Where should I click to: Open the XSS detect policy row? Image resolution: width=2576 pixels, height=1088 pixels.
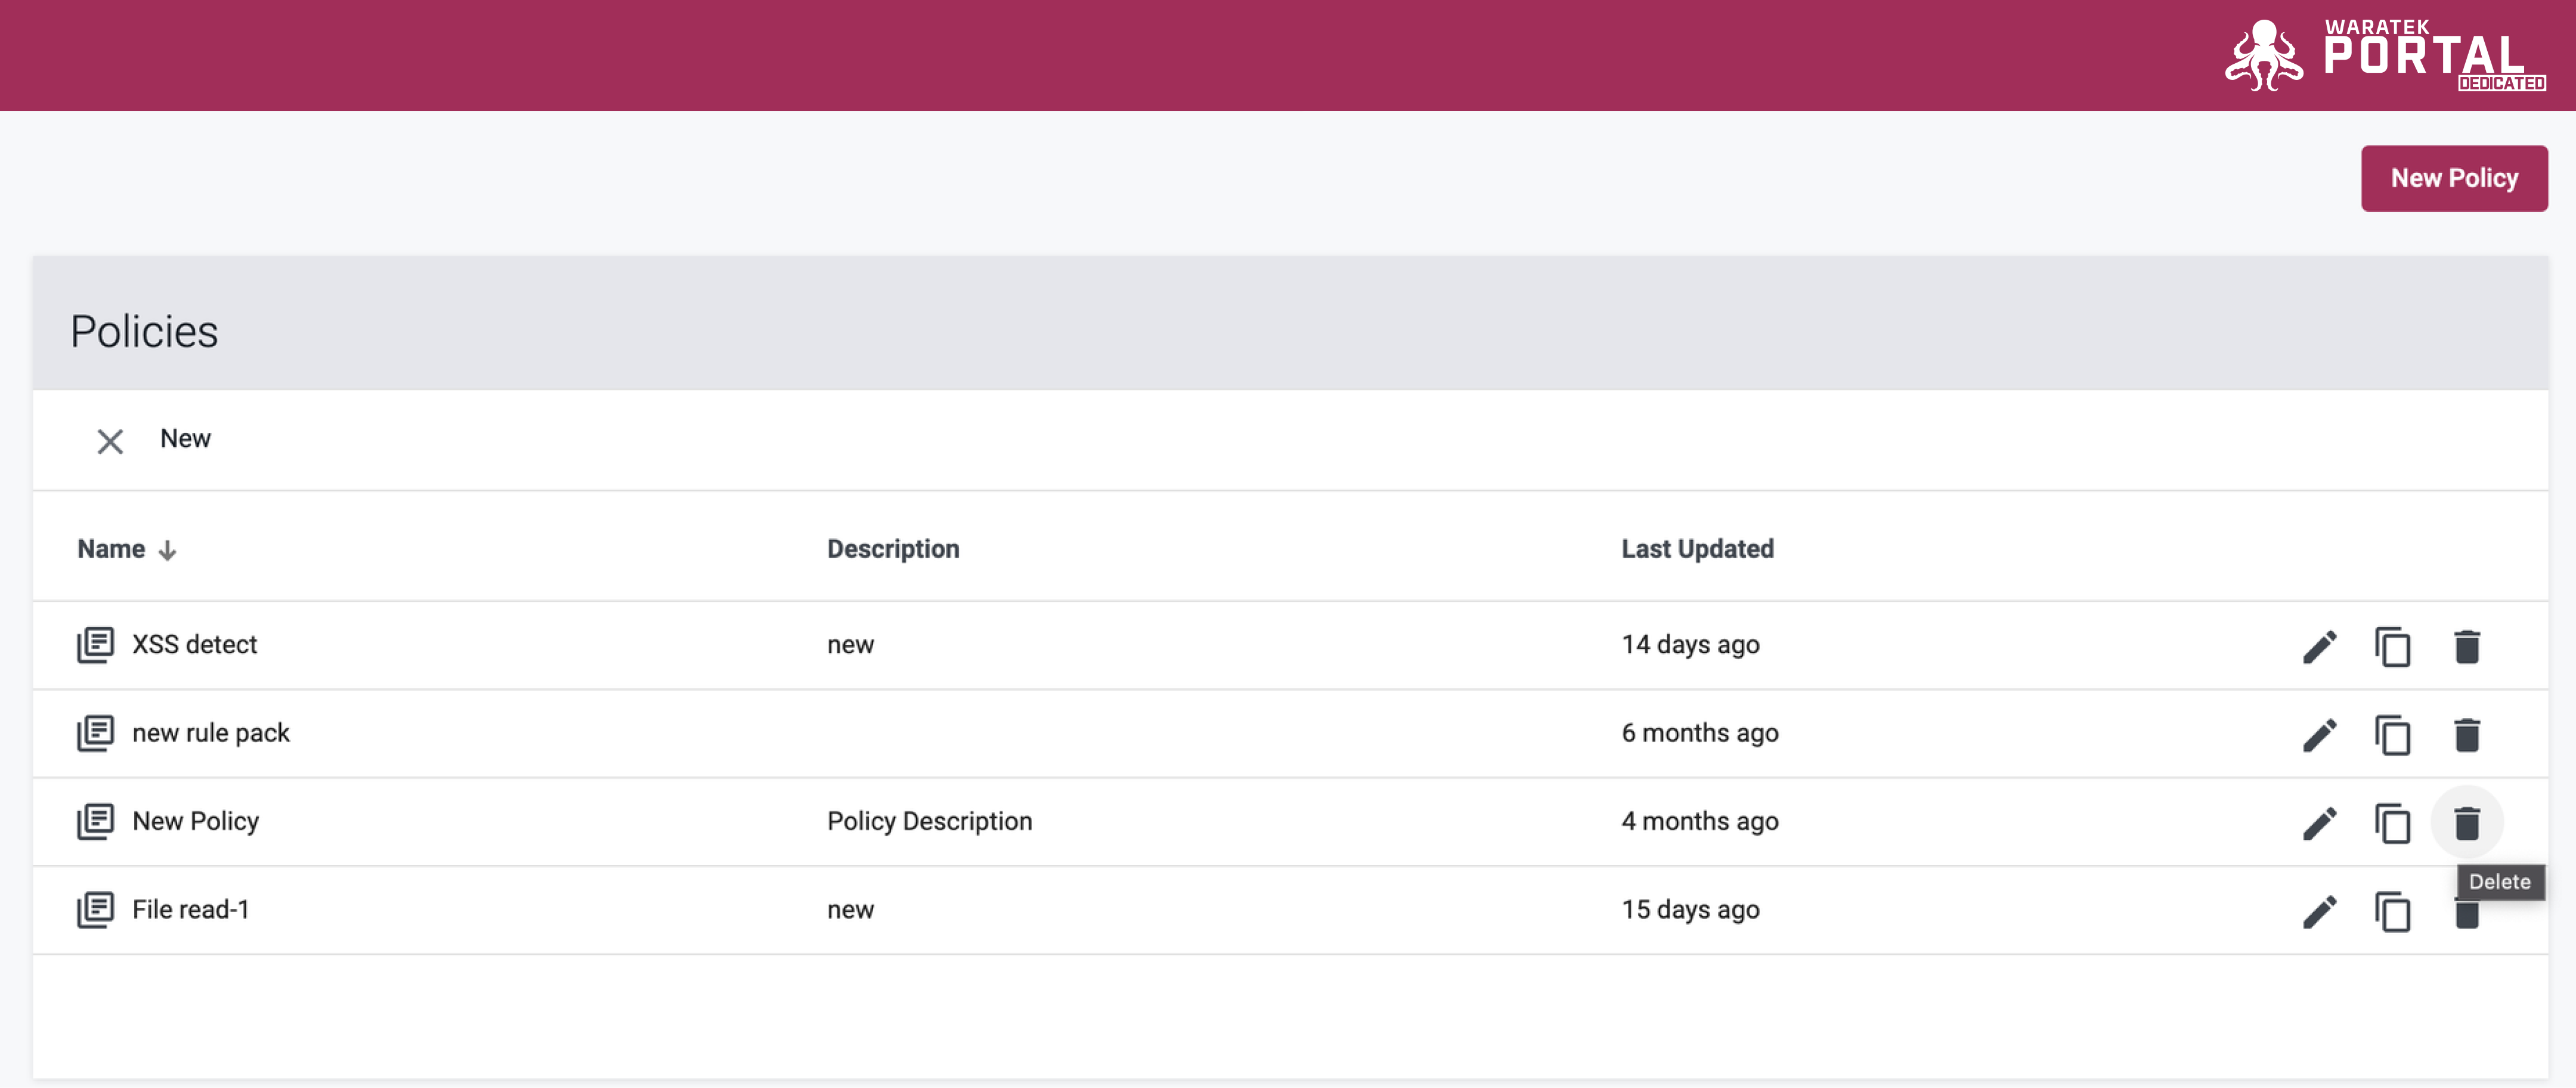click(1290, 645)
